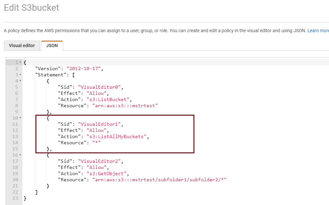Fold the VisualEditor0 statement block at line 4
The height and width of the screenshot is (205, 329).
20,81
